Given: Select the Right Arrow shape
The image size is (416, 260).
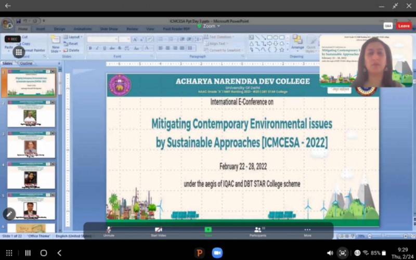Looking at the screenshot, I should (x=270, y=44).
